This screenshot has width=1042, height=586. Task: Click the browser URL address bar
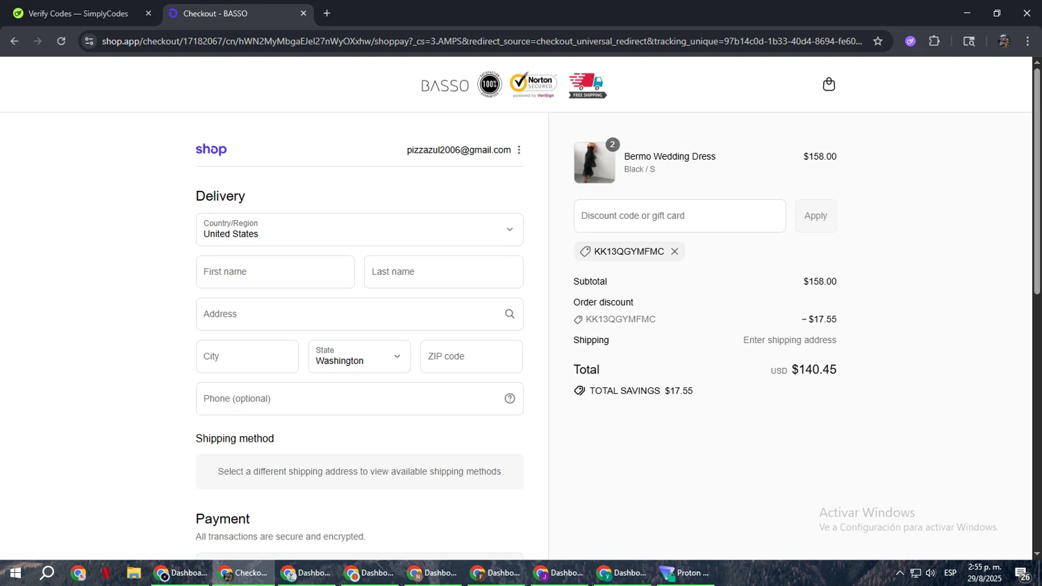[x=481, y=41]
